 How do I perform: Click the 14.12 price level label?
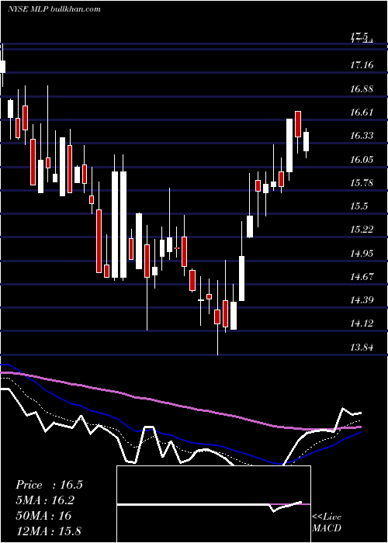point(362,323)
